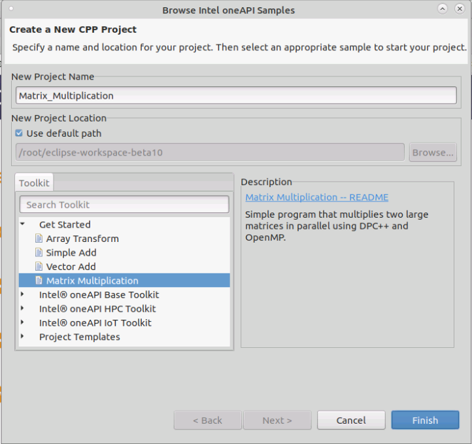Screen dimensions: 472x444
Task: Select the Simple Add sample
Action: pyautogui.click(x=71, y=252)
